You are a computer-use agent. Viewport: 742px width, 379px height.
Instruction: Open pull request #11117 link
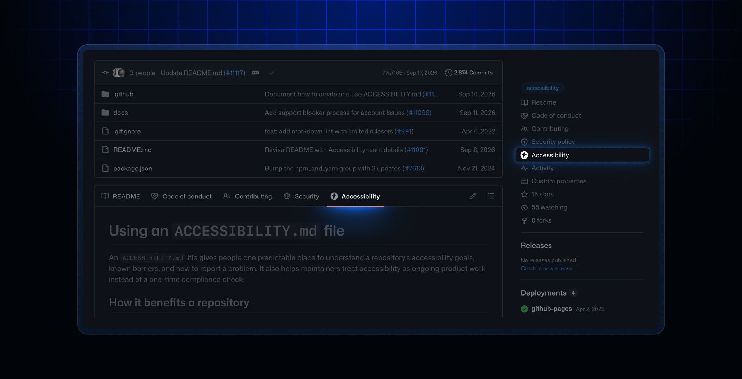click(234, 73)
